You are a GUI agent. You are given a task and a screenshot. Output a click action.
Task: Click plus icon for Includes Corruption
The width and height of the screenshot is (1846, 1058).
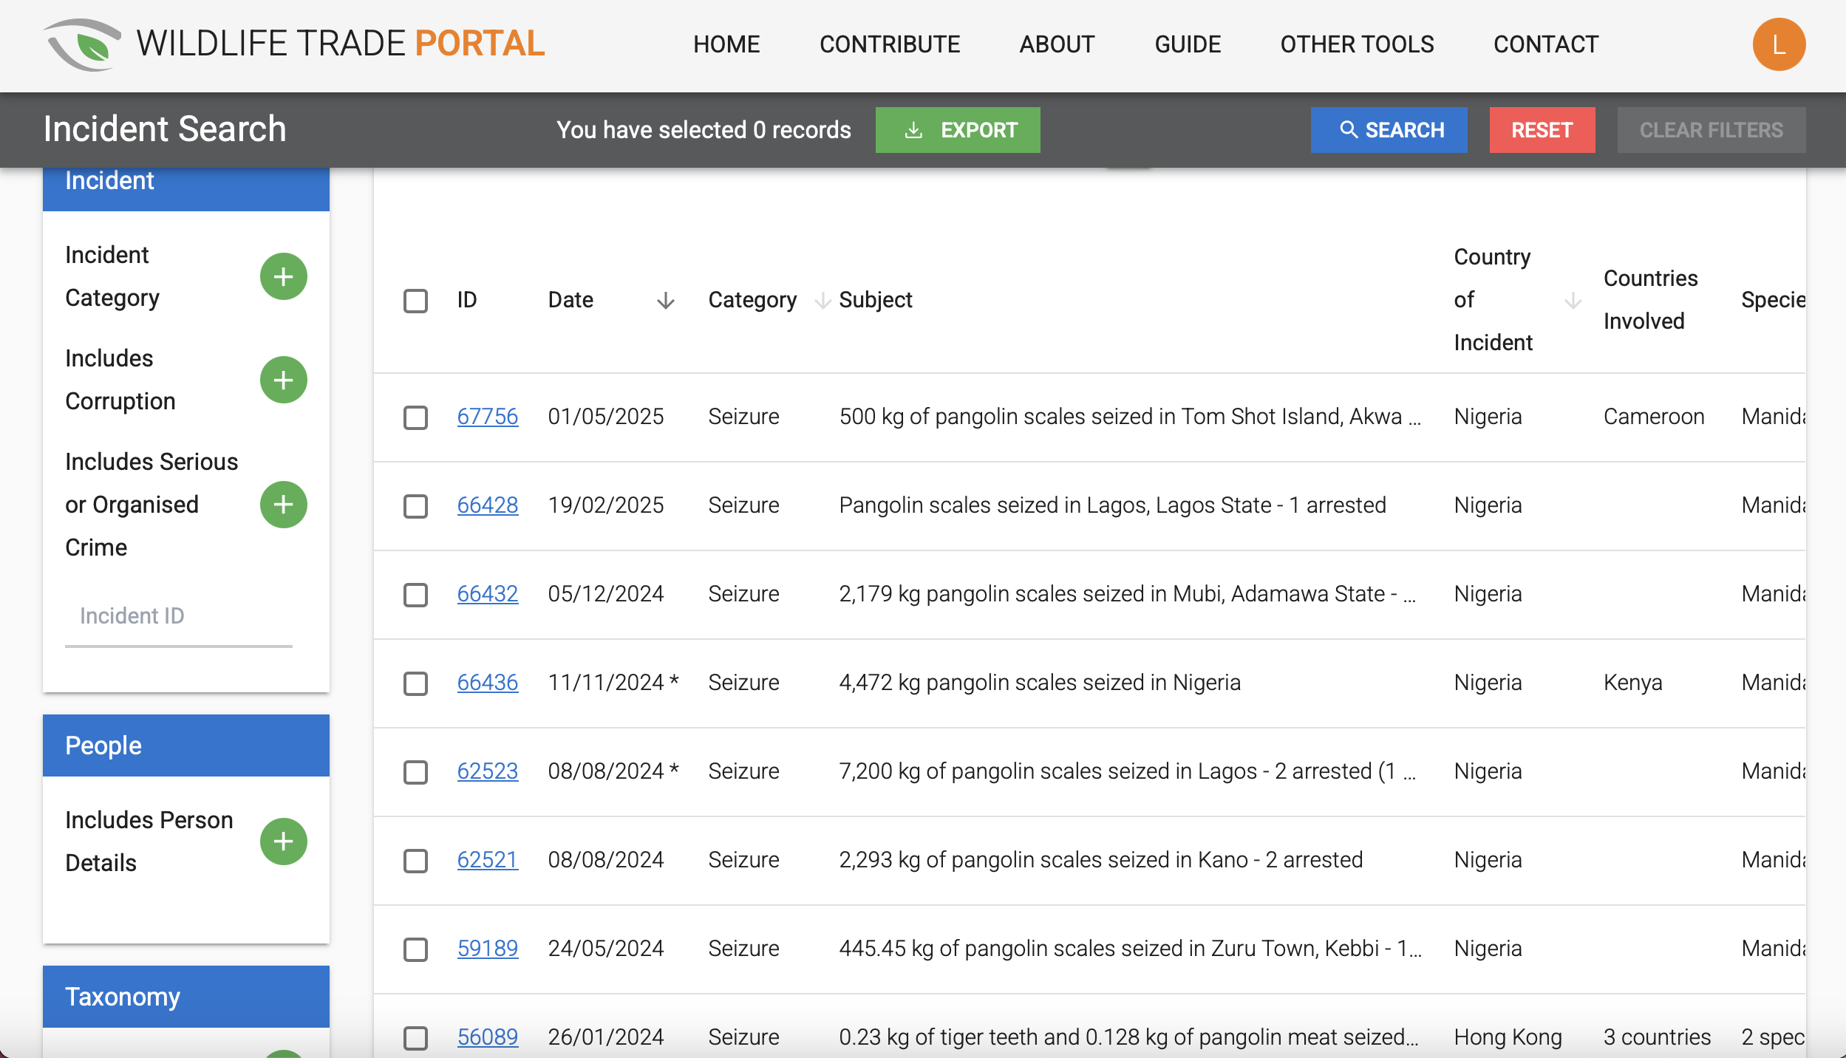click(x=283, y=380)
